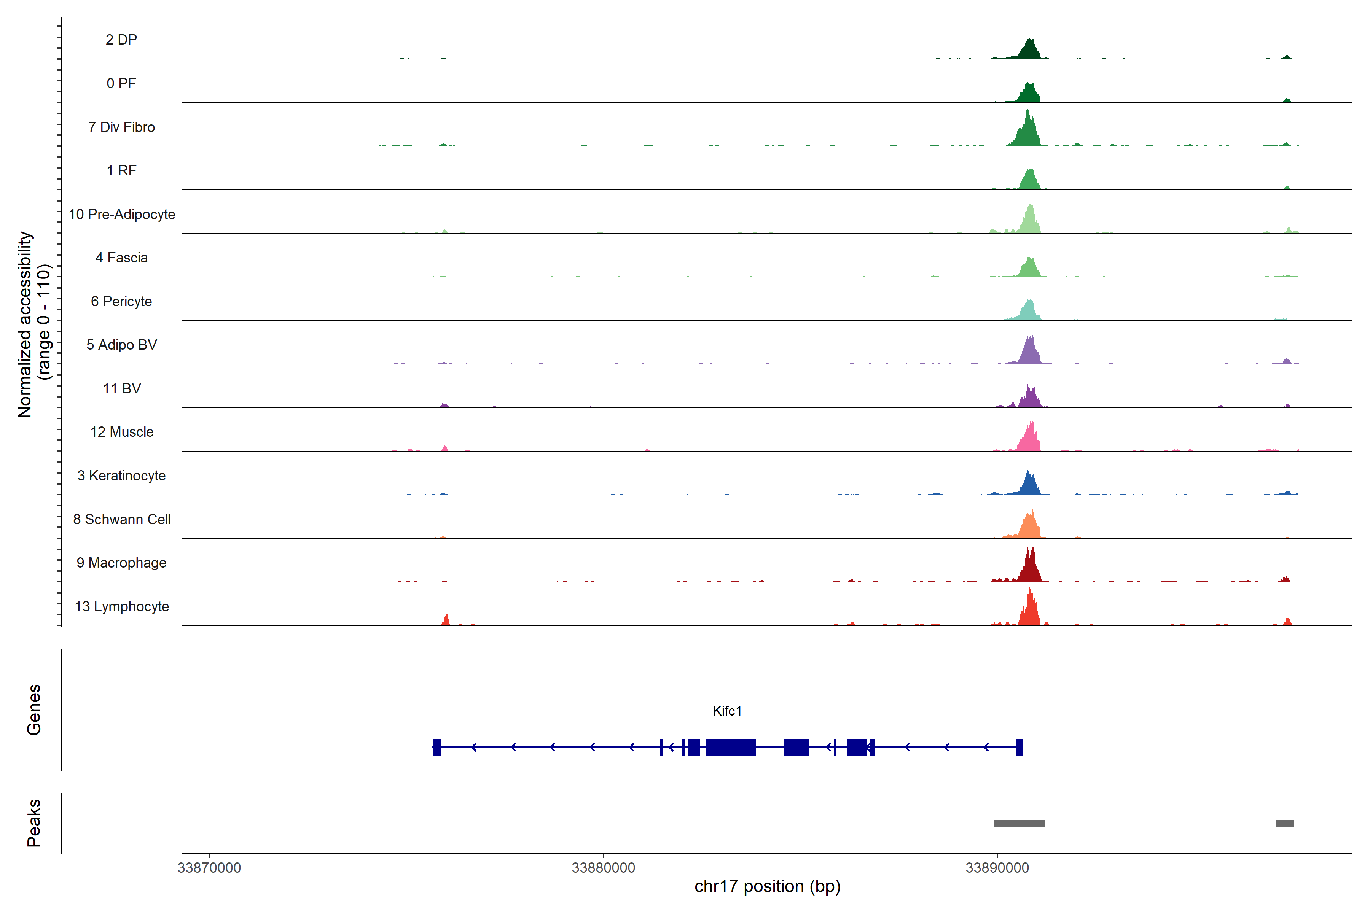Click the Kifc1 gene name label
Image resolution: width=1370 pixels, height=913 pixels.
point(727,710)
